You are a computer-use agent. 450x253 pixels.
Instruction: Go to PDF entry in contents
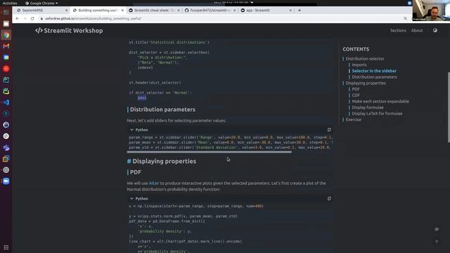click(x=356, y=89)
